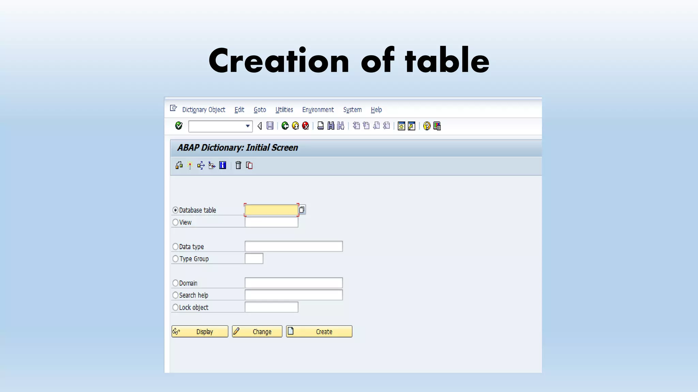The height and width of the screenshot is (392, 698).
Task: Click the Activate matchstick icon
Action: (x=190, y=165)
